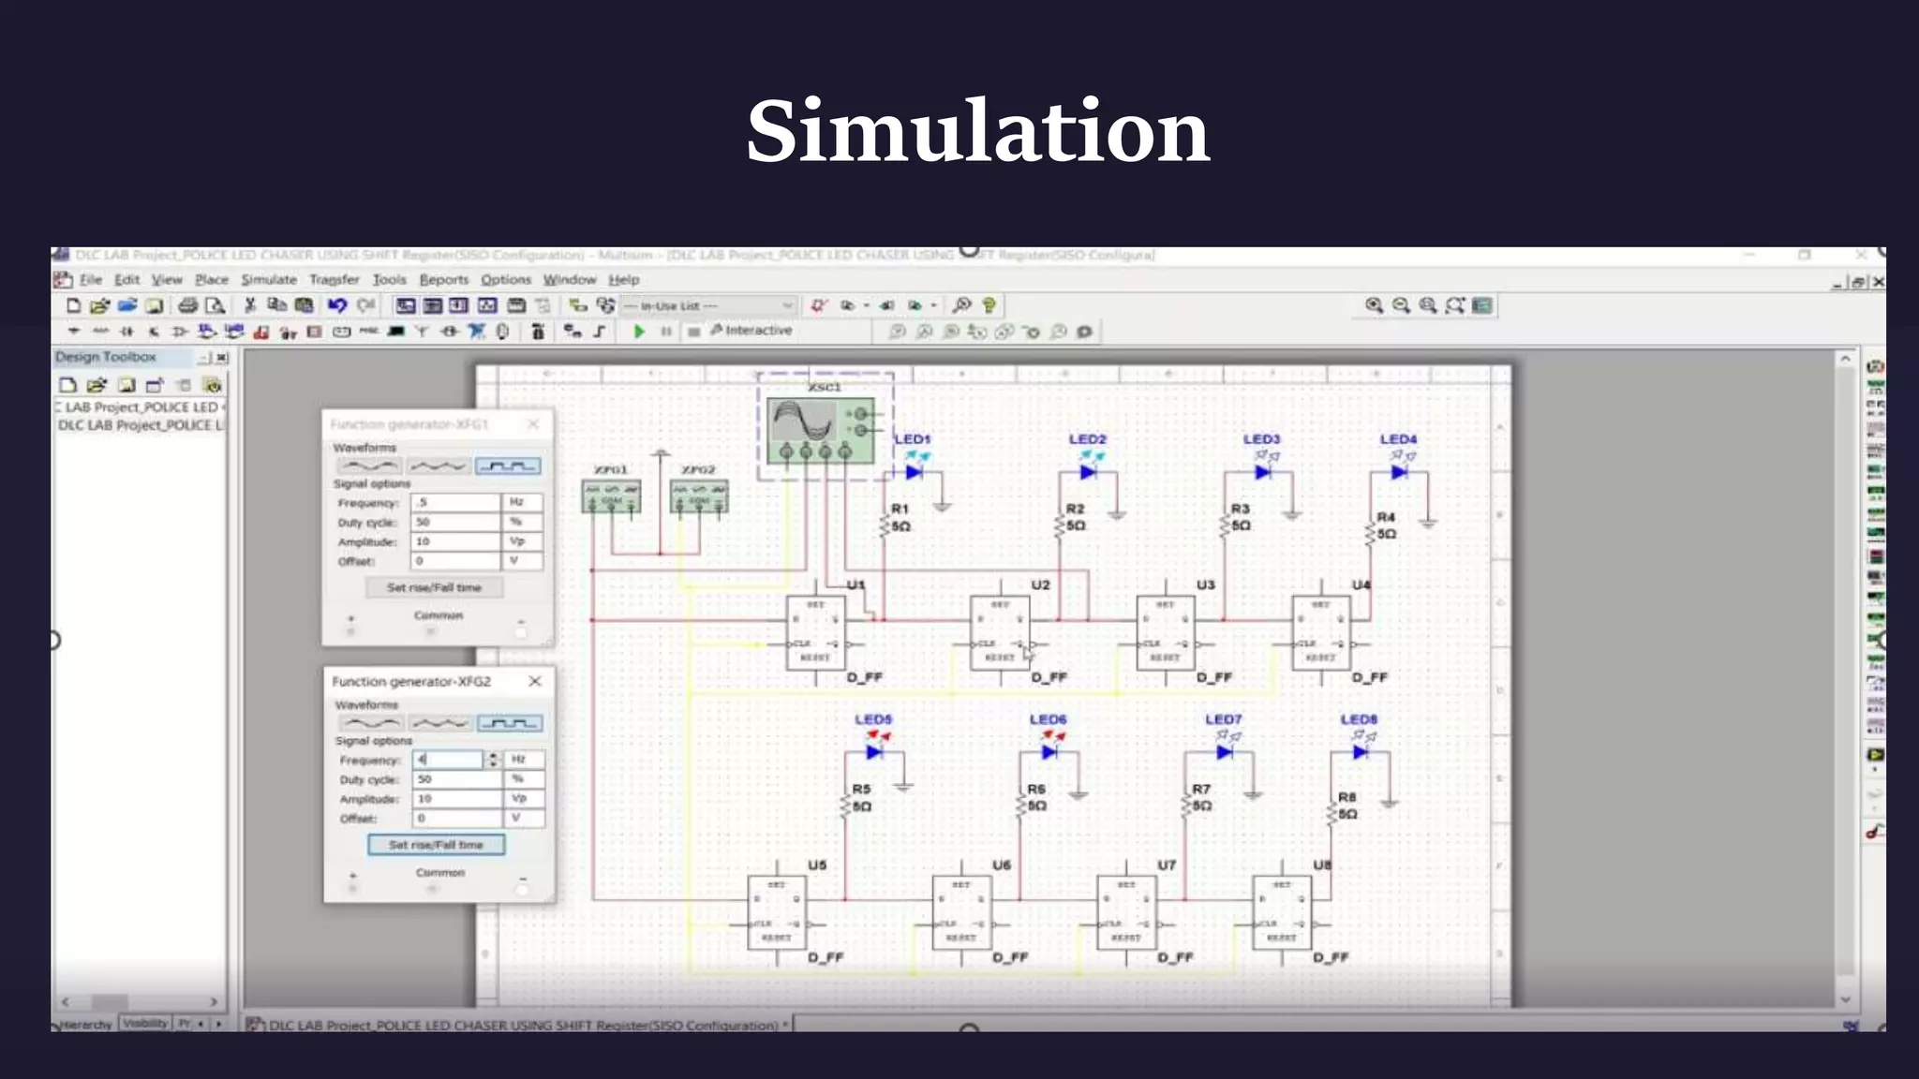1919x1079 pixels.
Task: Click the XFG2 duty cycle input field
Action: point(458,779)
